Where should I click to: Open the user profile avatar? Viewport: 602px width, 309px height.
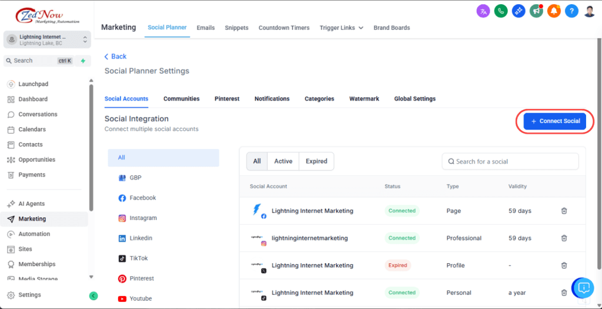[x=590, y=11]
